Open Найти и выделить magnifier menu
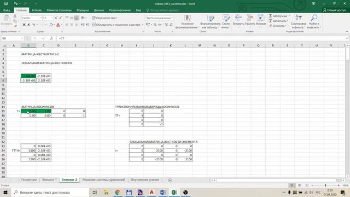350x197 pixels. click(x=314, y=22)
